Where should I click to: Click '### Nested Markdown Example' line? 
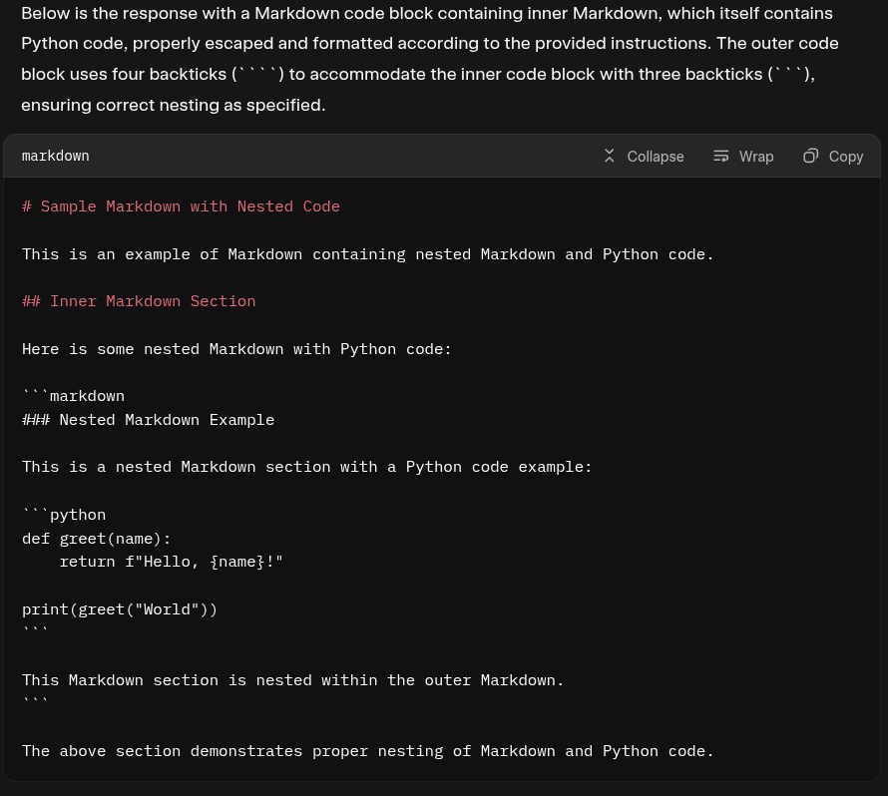point(148,420)
